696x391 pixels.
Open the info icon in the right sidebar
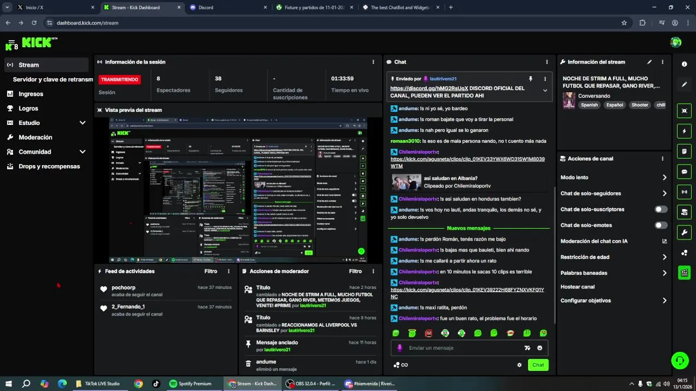tap(684, 64)
